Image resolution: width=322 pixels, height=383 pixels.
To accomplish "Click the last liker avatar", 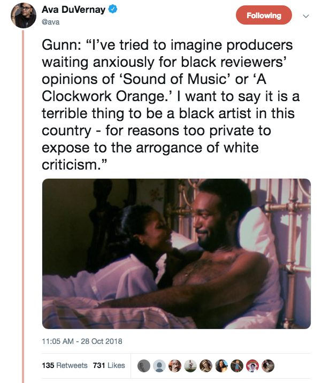I will (268, 365).
